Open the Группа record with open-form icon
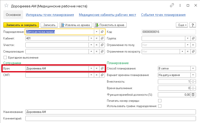200x123 pixels. tap(193, 38)
